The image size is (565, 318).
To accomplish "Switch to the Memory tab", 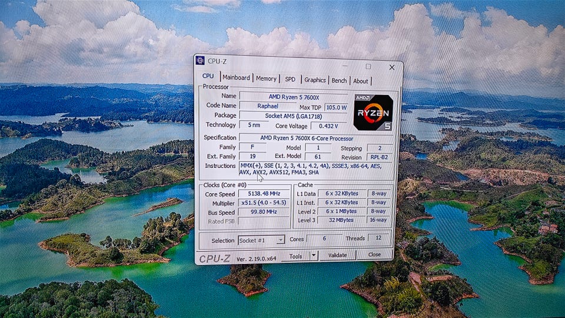I will (266, 78).
